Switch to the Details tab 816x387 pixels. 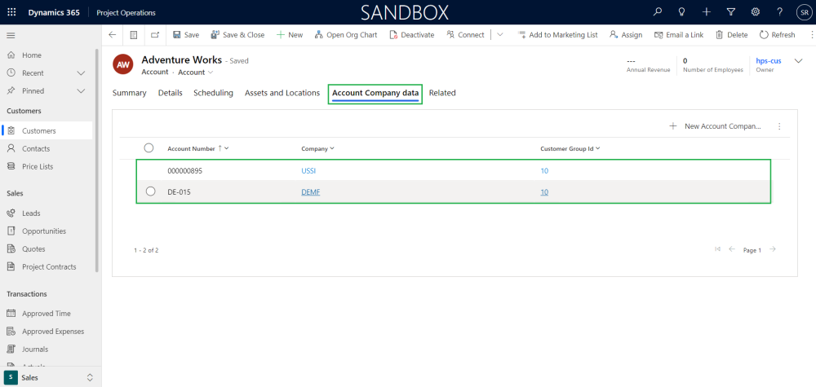tap(171, 93)
